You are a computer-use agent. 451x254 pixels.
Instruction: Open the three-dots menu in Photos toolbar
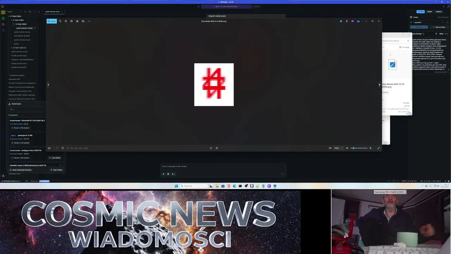89,21
